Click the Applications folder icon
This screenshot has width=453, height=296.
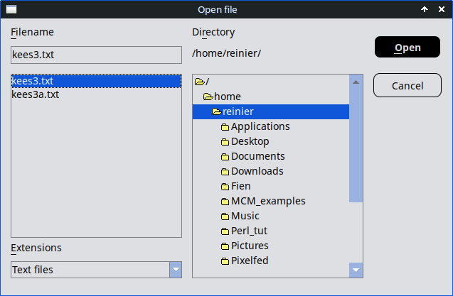tap(225, 127)
